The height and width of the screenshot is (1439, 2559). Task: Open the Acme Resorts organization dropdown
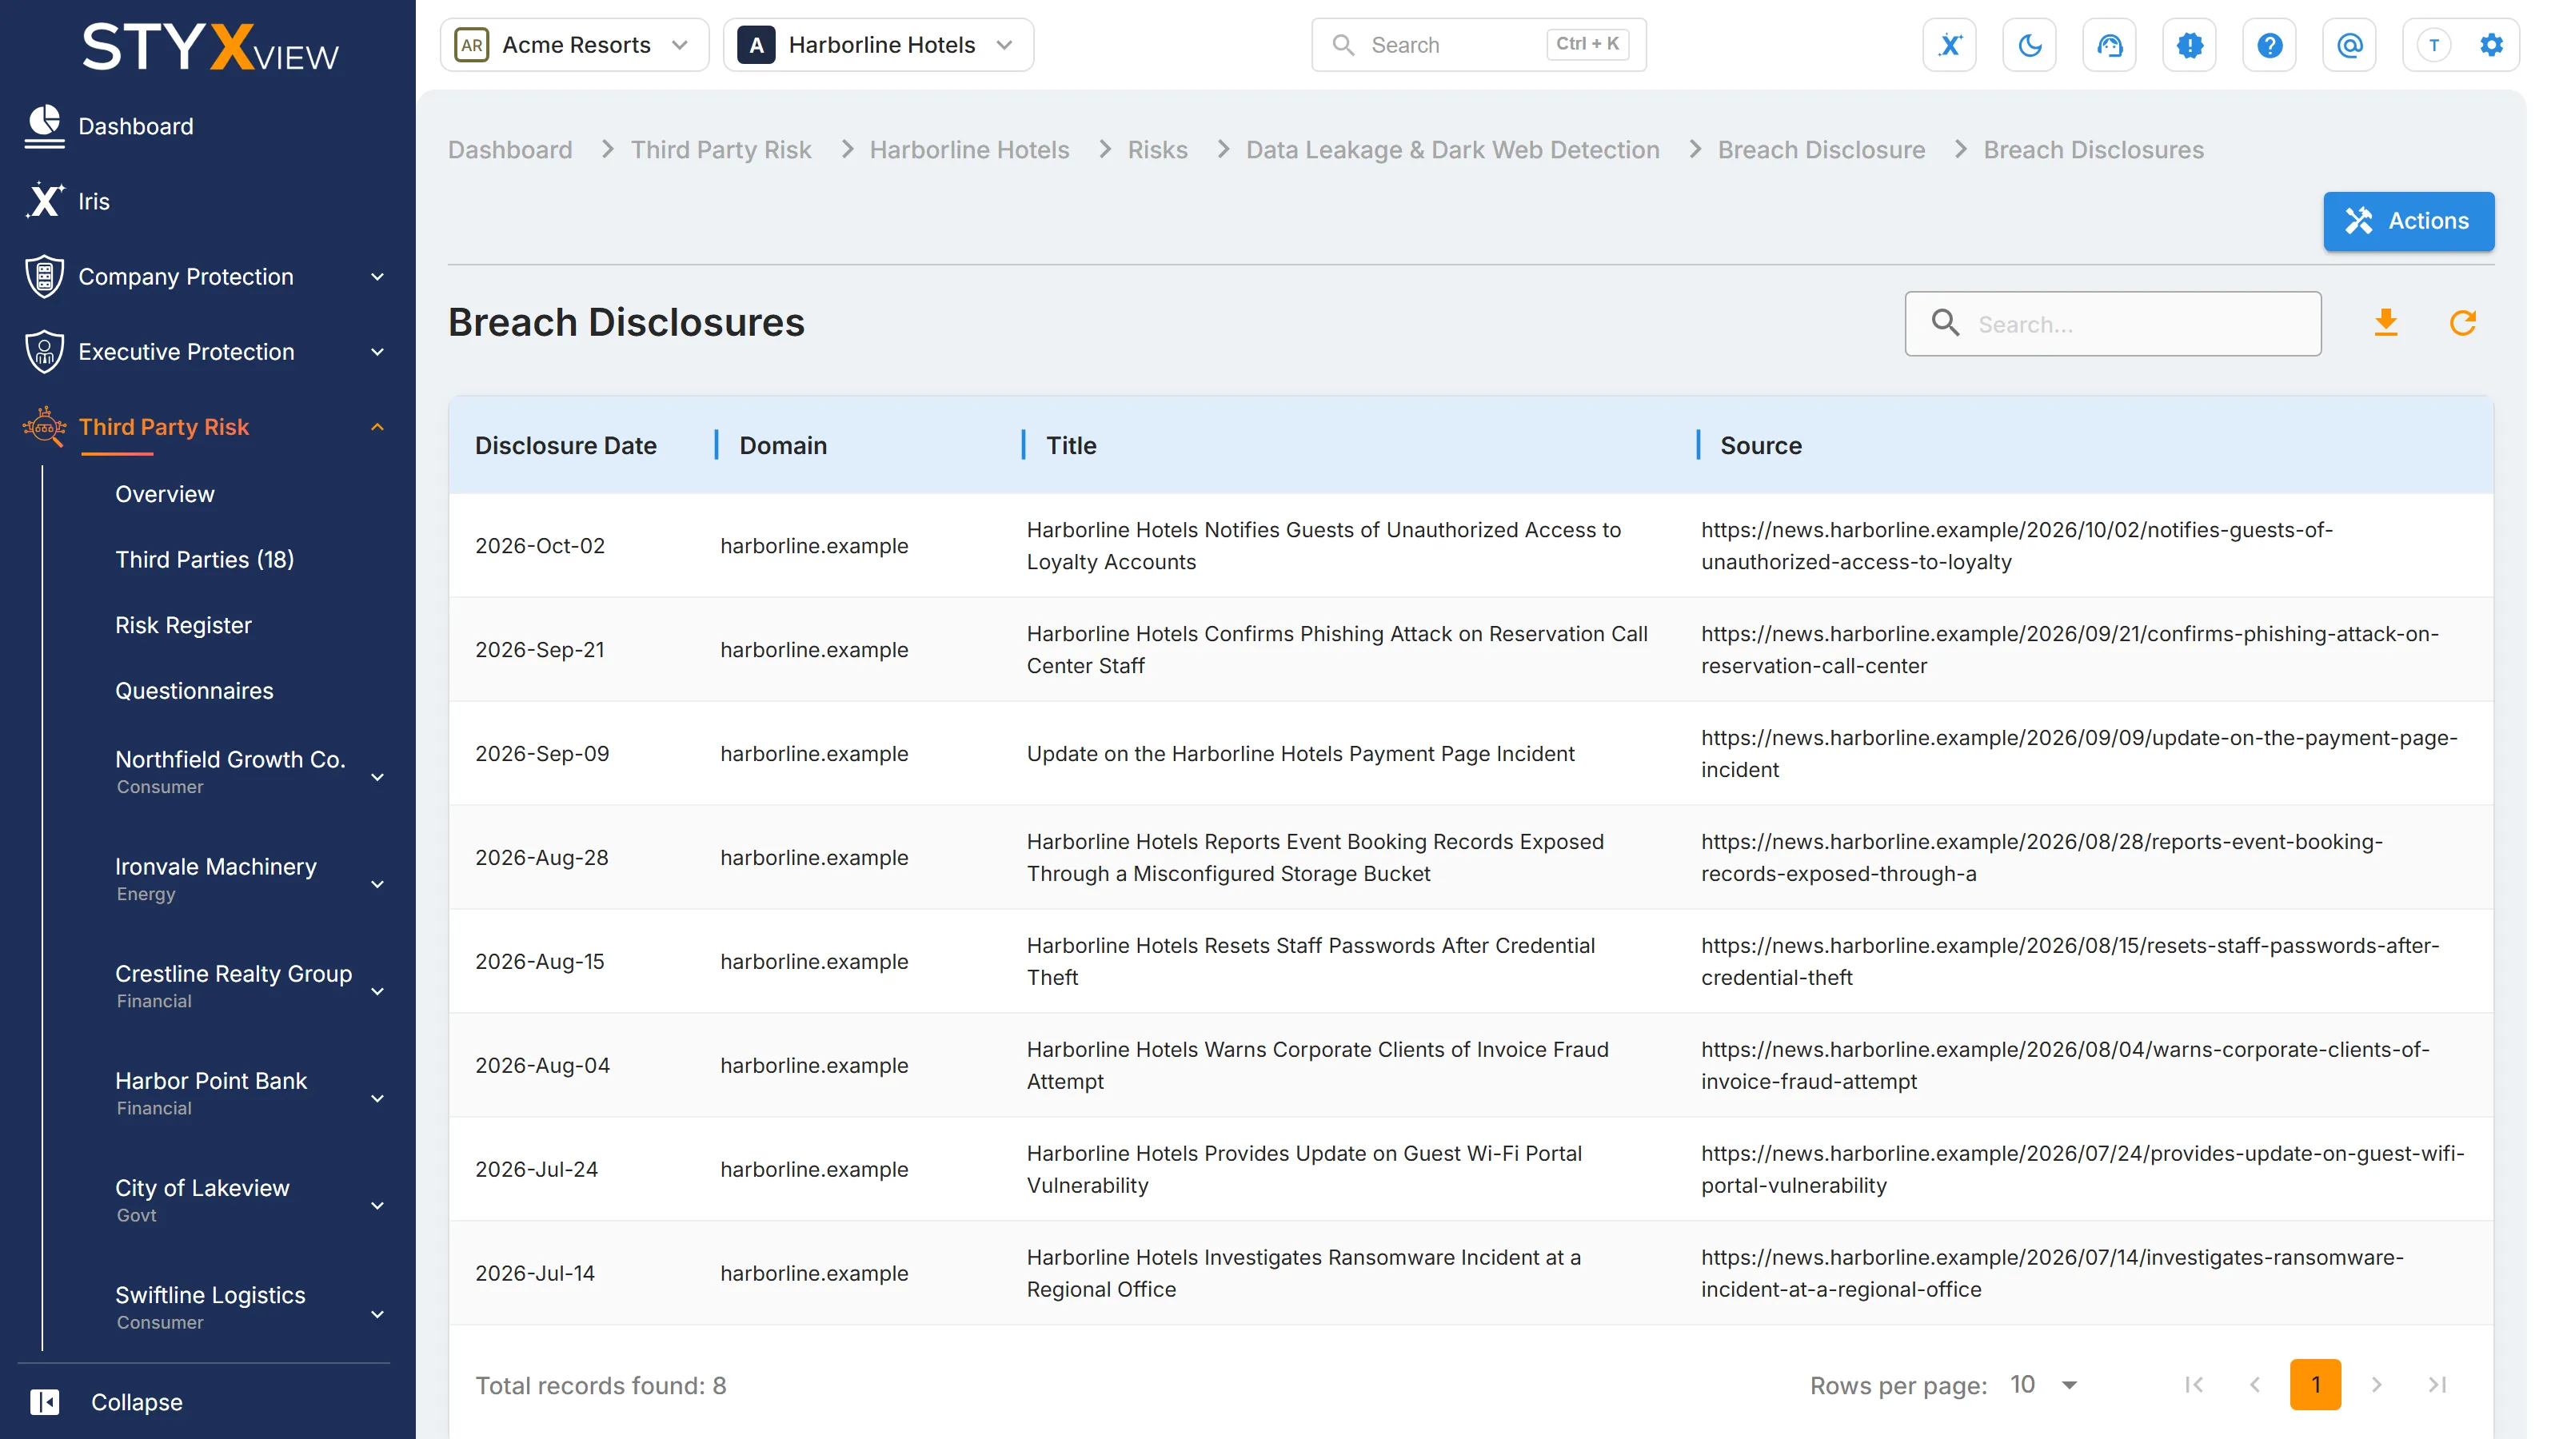[574, 45]
